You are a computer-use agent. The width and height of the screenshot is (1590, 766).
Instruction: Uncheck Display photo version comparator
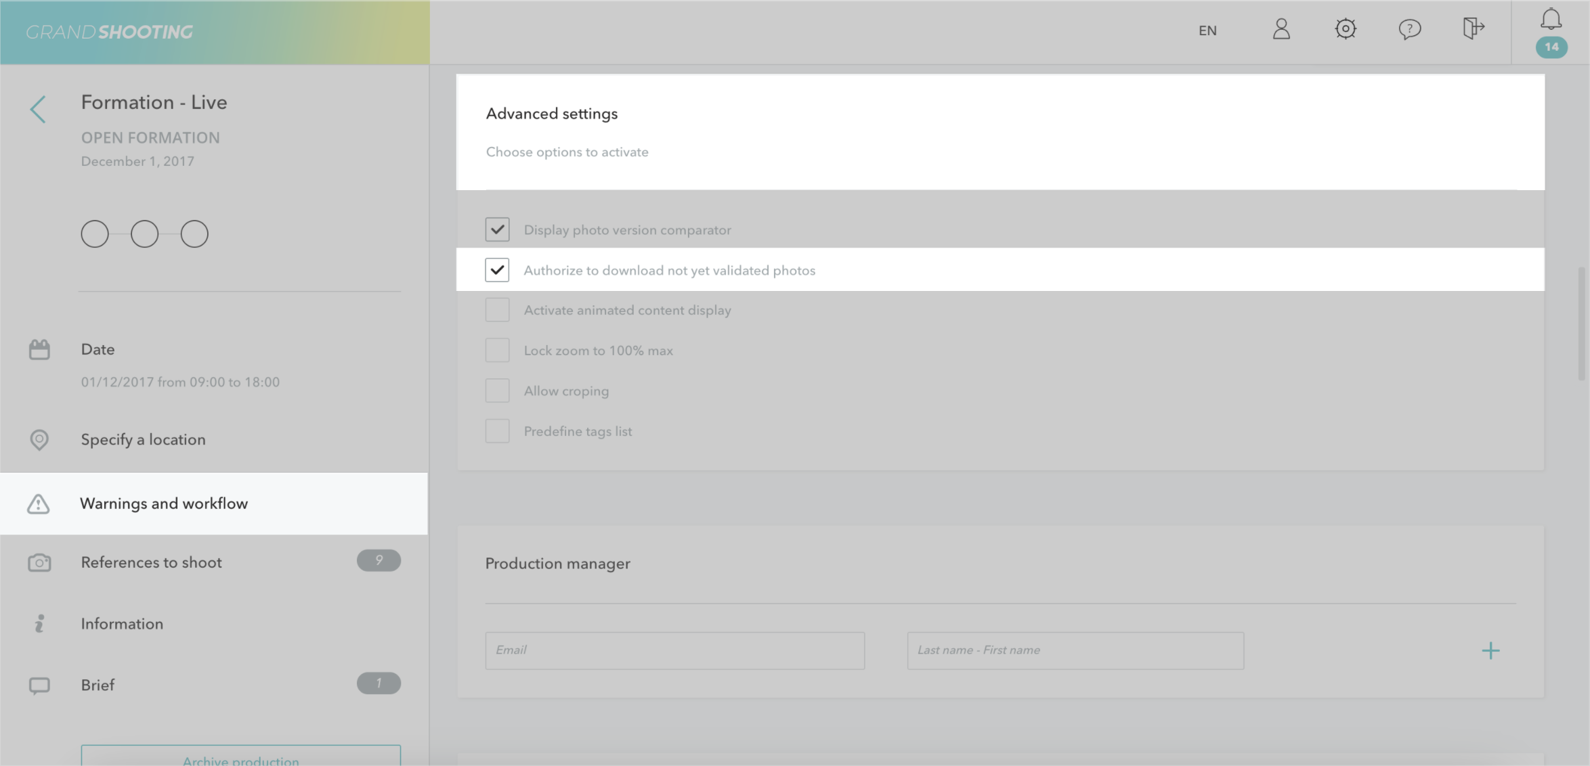point(497,229)
